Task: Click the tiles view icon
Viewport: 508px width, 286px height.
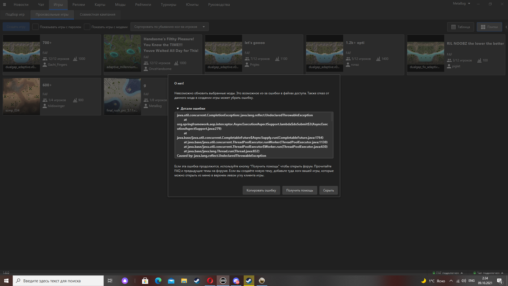Action: coord(483,27)
